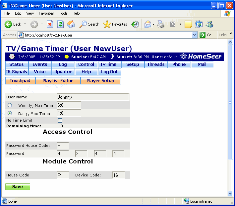Click the clock icon beside the date
235x206 pixels.
pos(12,56)
